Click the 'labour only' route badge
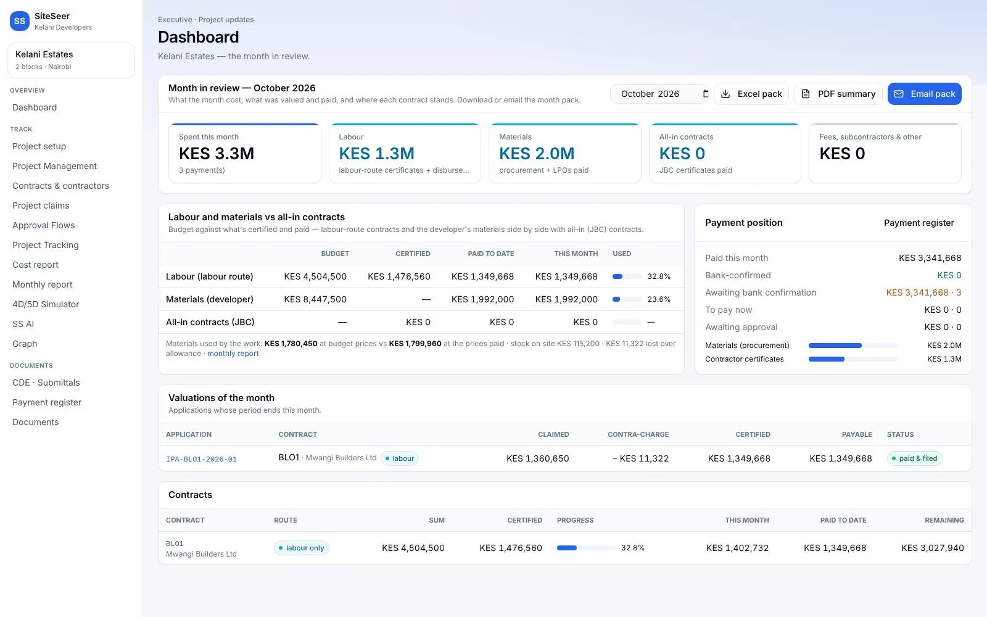987x617 pixels. coord(302,548)
